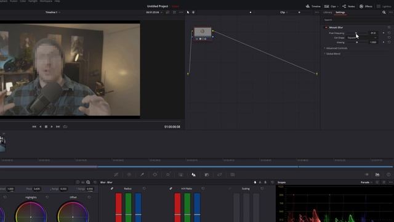Open the Cell Shape dropdown
Viewport: 394px width, 222px height.
click(362, 38)
